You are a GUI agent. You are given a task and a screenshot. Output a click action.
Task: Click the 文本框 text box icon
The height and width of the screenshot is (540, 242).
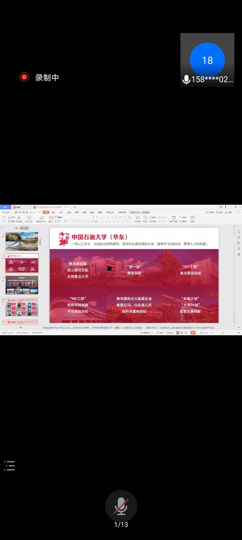tap(138, 218)
